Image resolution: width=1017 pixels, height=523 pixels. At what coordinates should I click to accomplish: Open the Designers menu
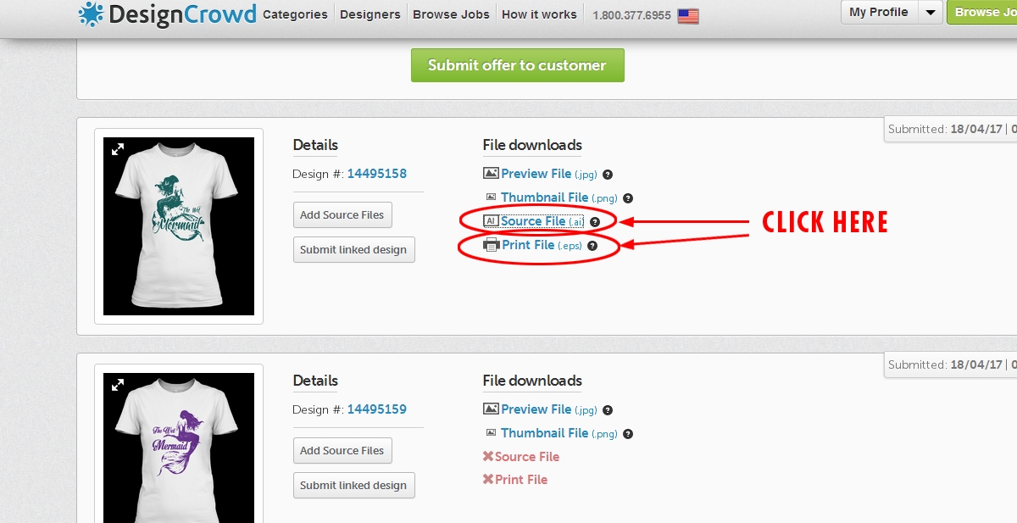370,14
